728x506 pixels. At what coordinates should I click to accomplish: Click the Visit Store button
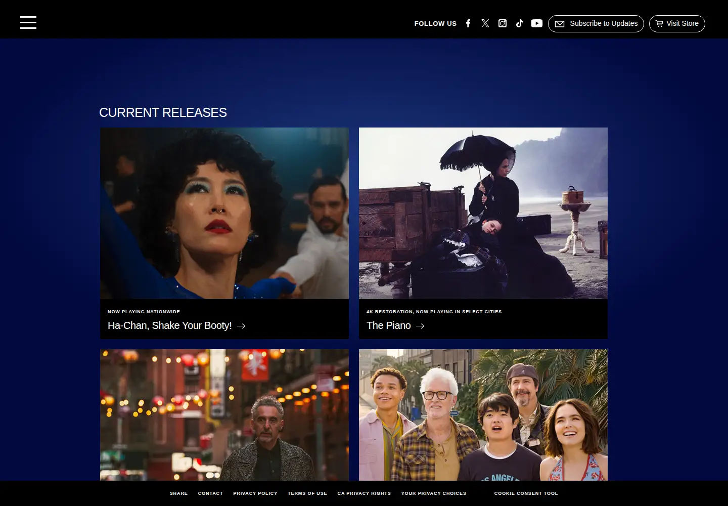click(677, 24)
